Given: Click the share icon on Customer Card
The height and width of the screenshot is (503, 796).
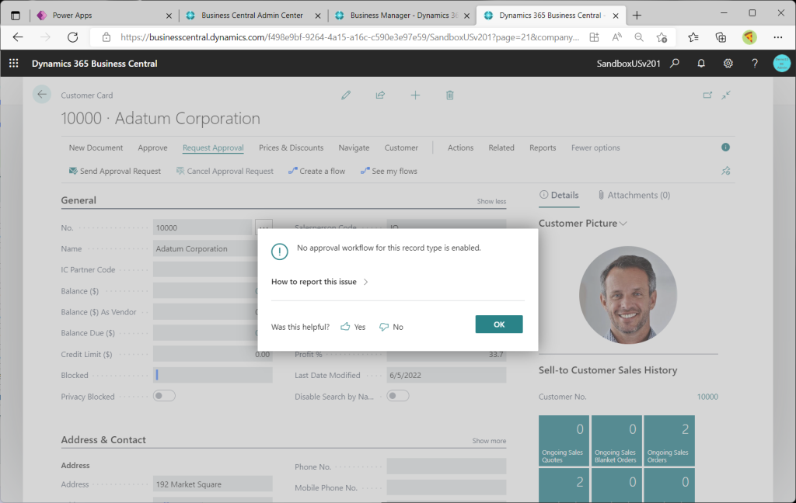Looking at the screenshot, I should (380, 95).
